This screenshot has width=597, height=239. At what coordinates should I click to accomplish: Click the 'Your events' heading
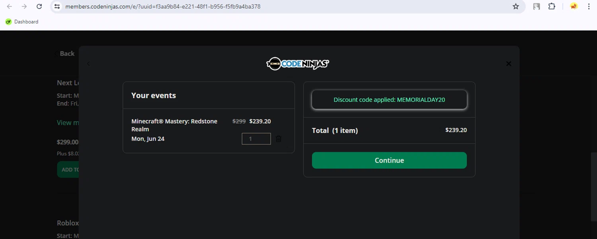[x=154, y=95]
